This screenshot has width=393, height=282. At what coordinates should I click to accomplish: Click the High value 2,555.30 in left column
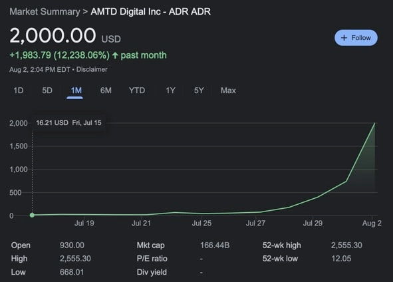[75, 259]
